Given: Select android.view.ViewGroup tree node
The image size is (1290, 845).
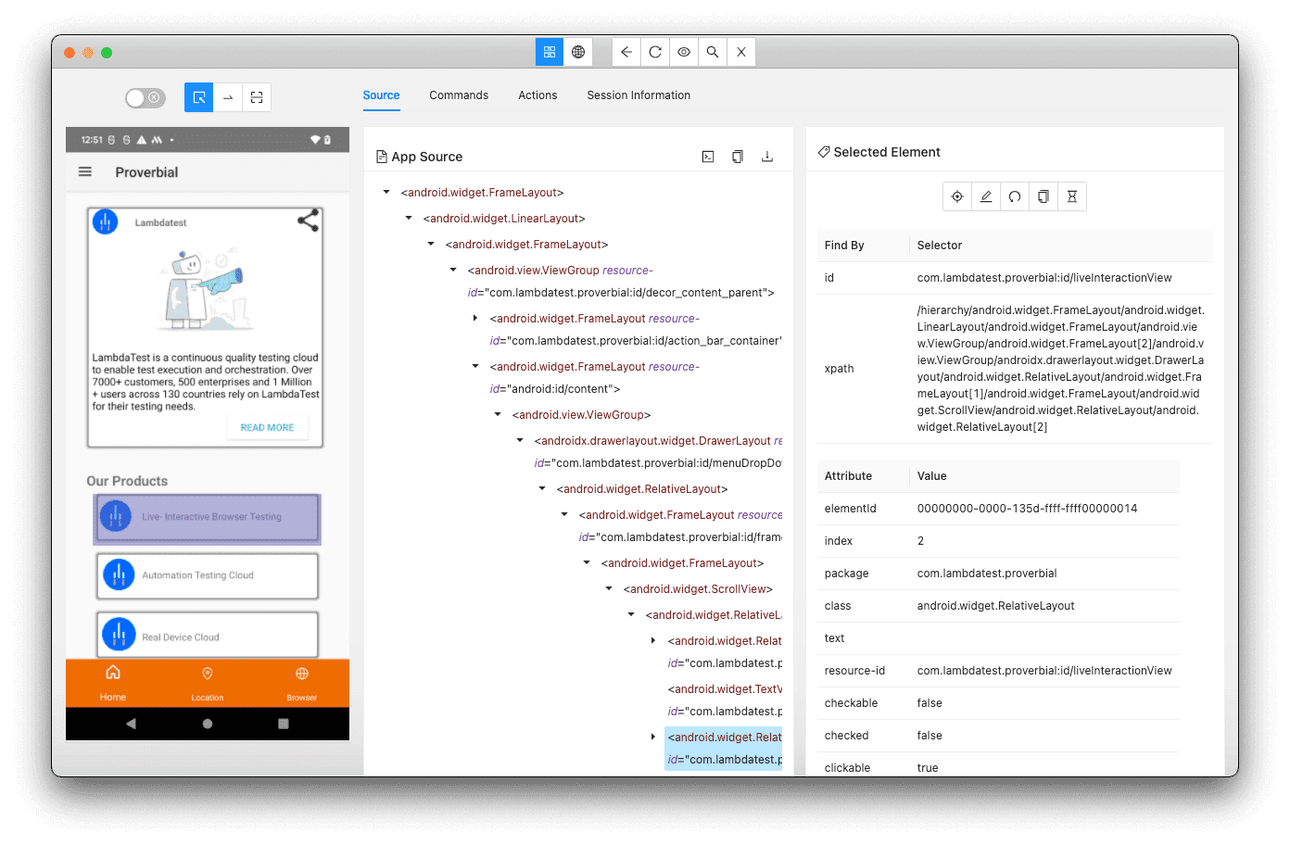Looking at the screenshot, I should click(x=581, y=415).
